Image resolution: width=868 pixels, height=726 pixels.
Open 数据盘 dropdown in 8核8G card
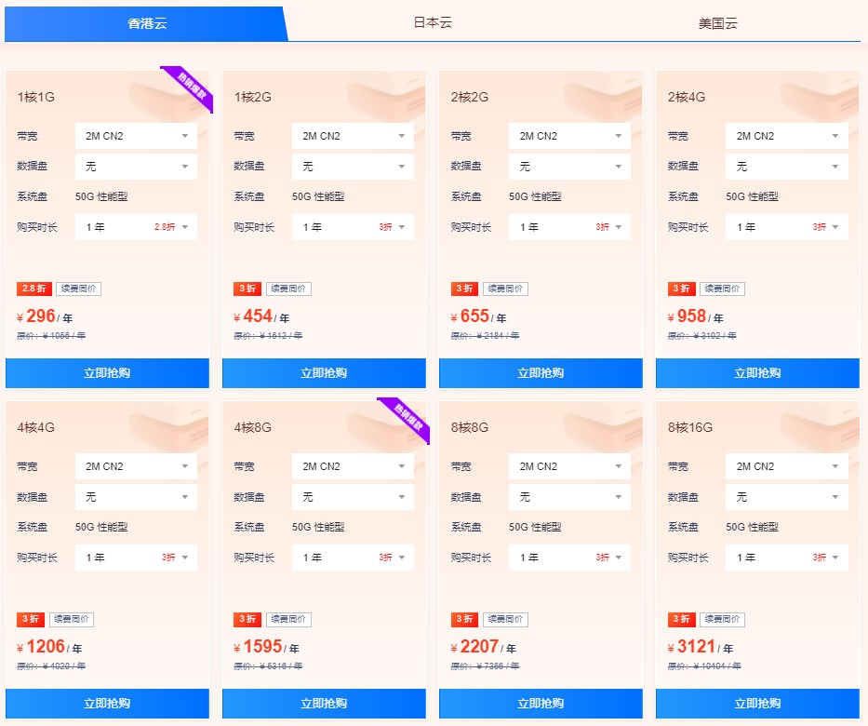pyautogui.click(x=569, y=497)
